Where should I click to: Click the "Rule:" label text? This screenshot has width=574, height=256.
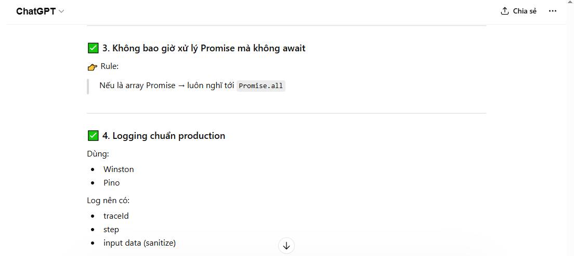click(x=110, y=66)
